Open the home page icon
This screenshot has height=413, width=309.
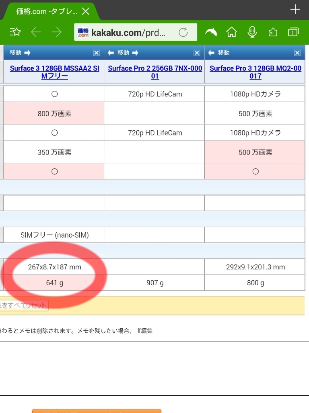(231, 32)
